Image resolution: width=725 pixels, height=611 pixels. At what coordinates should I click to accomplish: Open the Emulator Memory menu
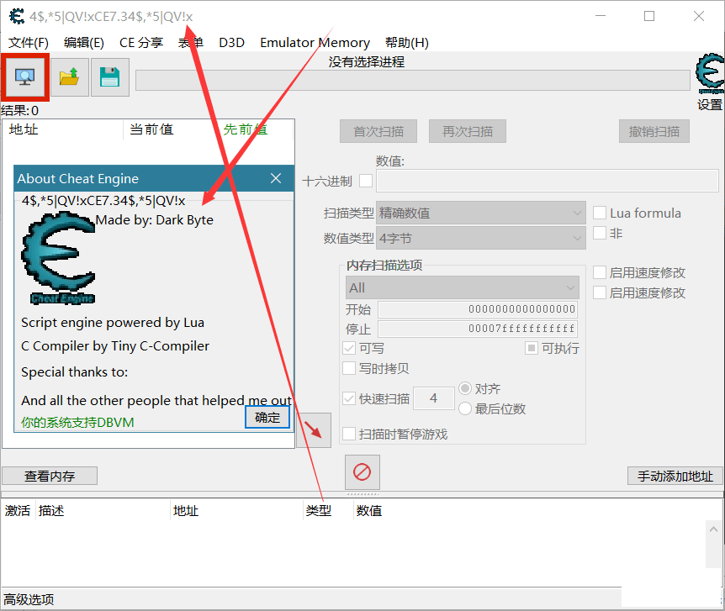pos(315,43)
